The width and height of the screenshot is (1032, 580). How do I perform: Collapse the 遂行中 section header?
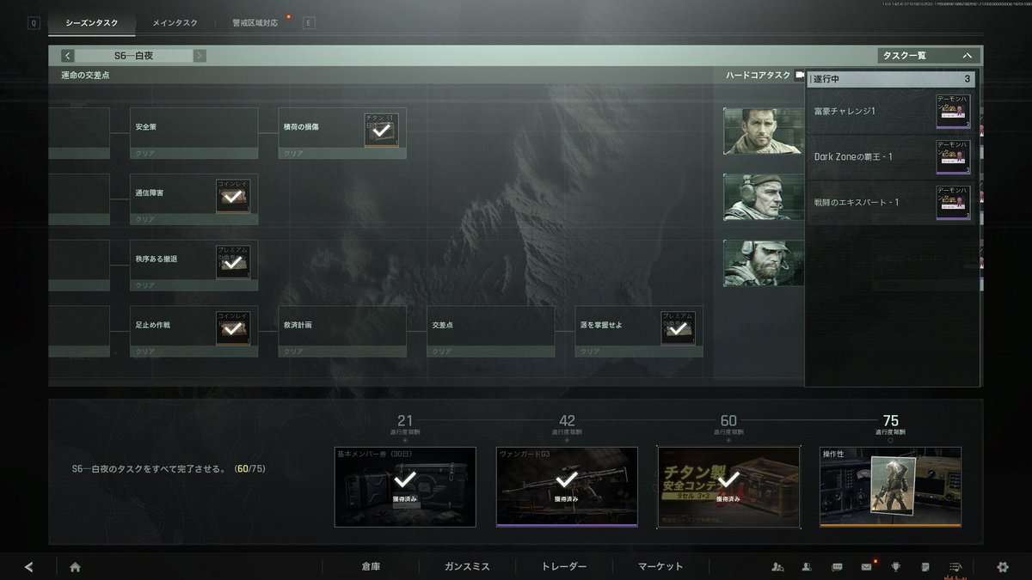tap(891, 79)
